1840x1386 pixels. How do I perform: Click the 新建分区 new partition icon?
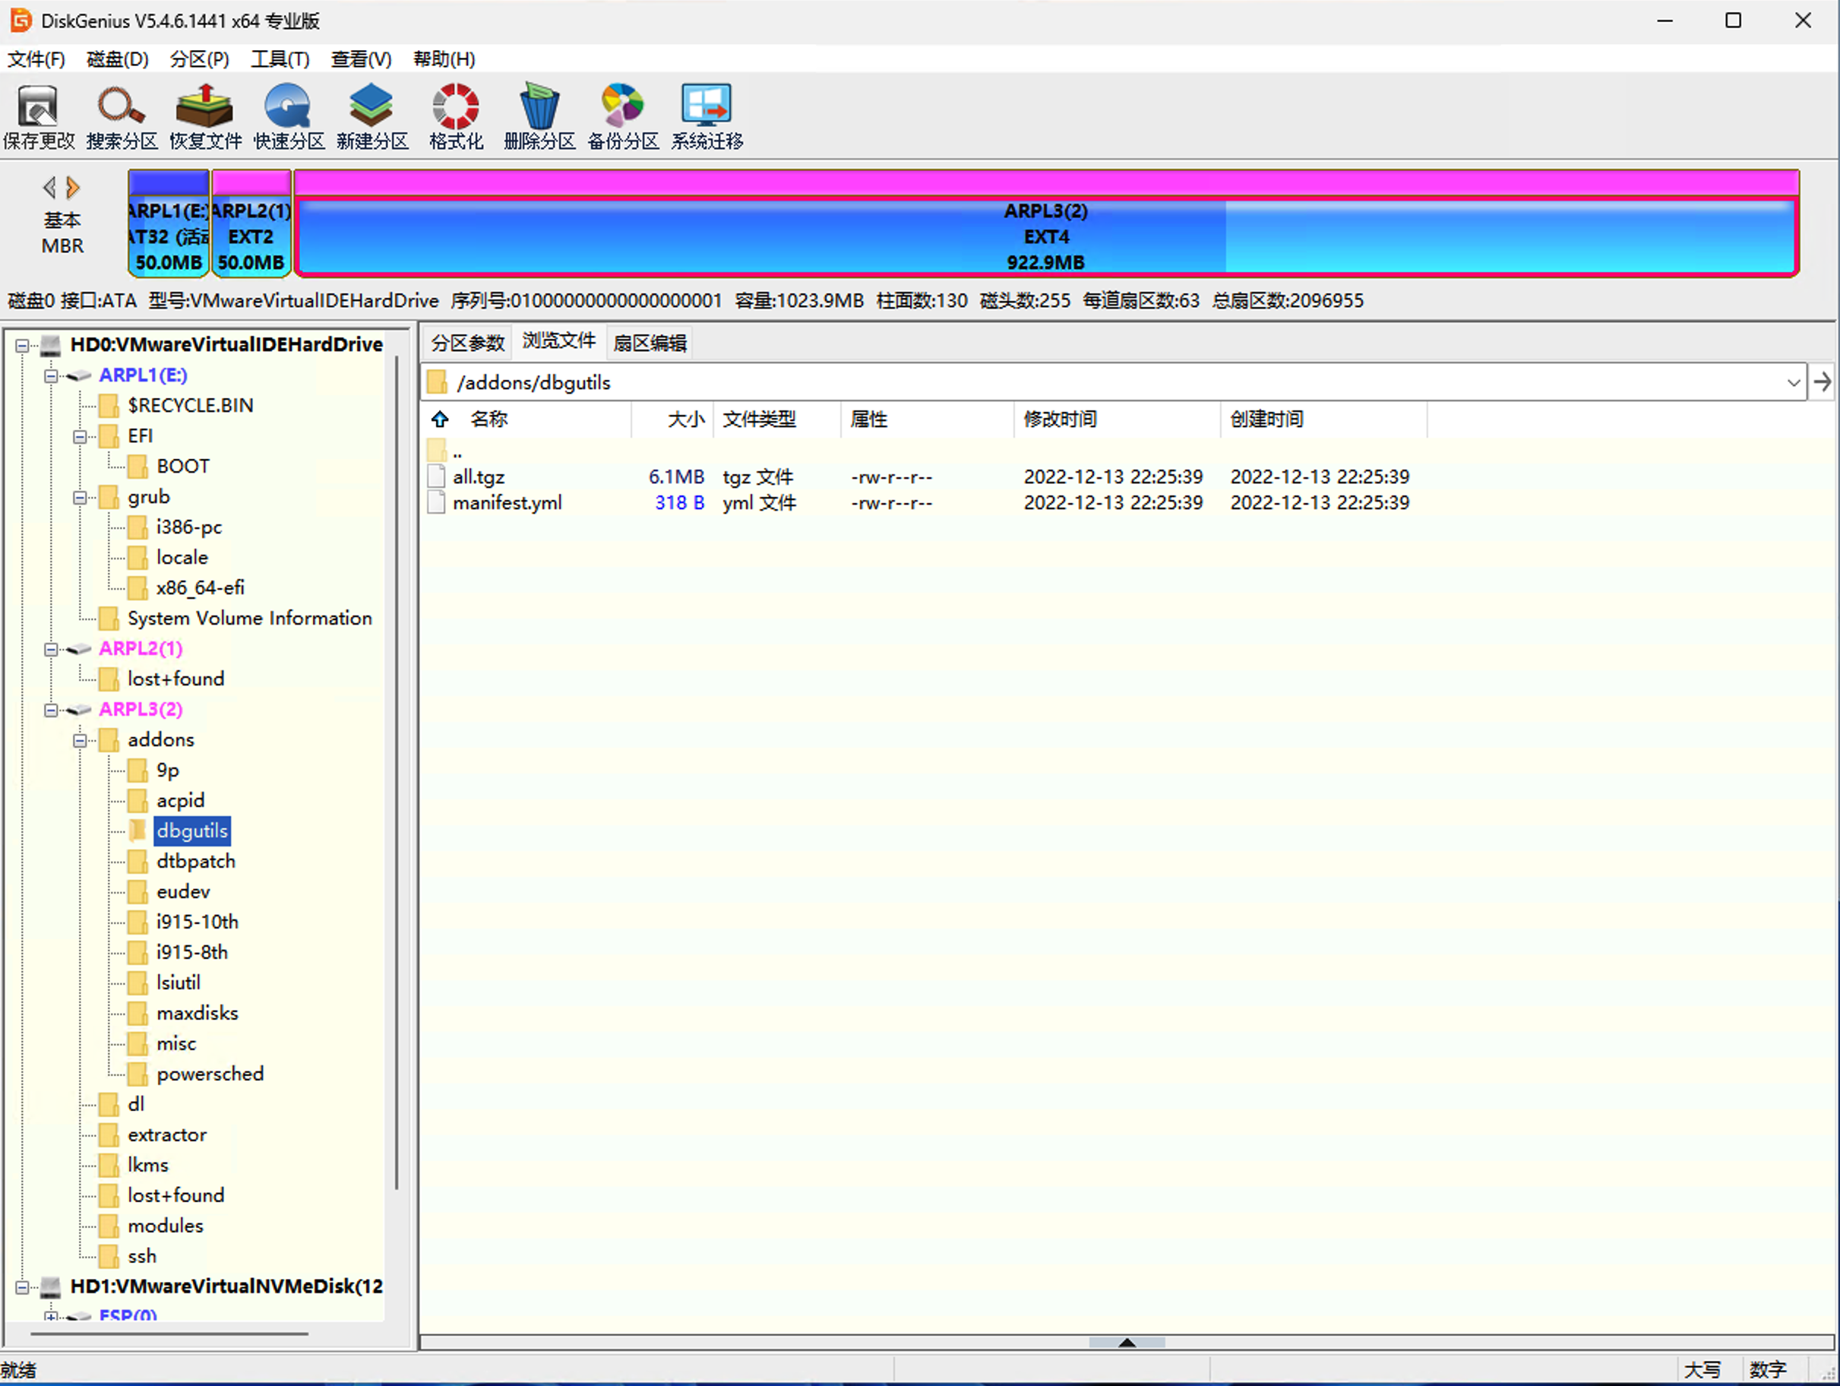[x=371, y=115]
